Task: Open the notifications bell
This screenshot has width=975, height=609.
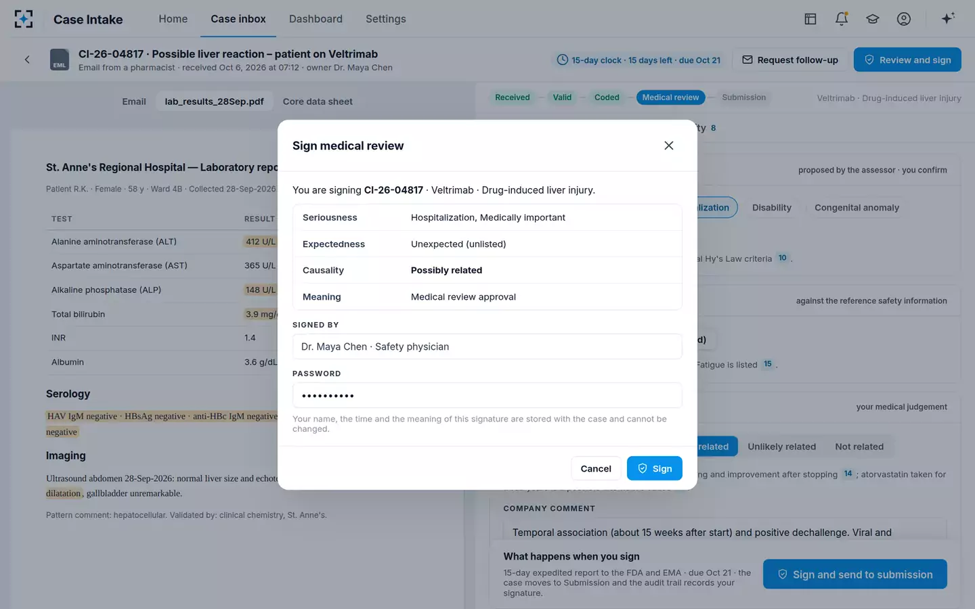Action: (842, 19)
